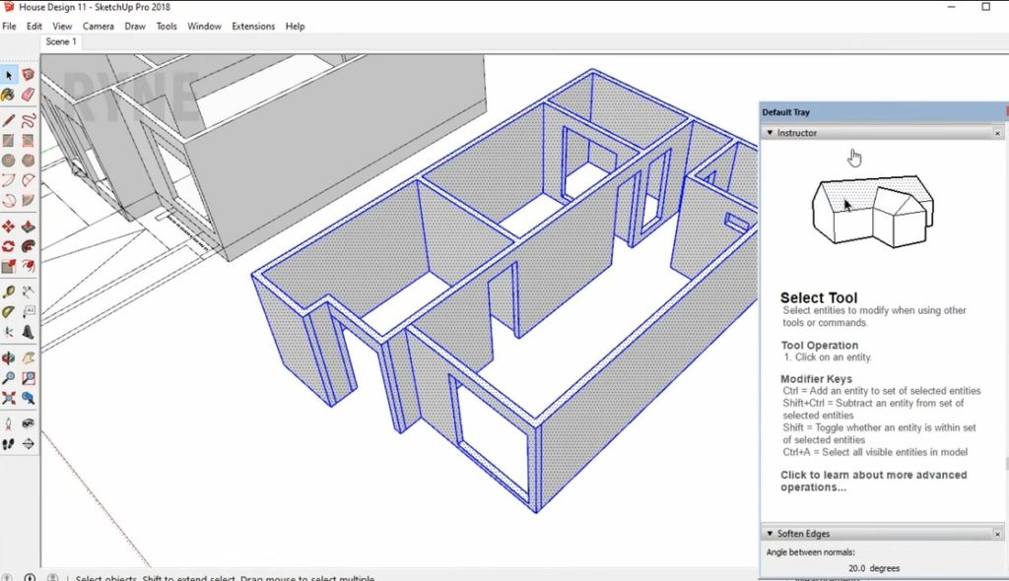Select the Polygon tool
This screenshot has height=581, width=1009.
click(x=28, y=161)
